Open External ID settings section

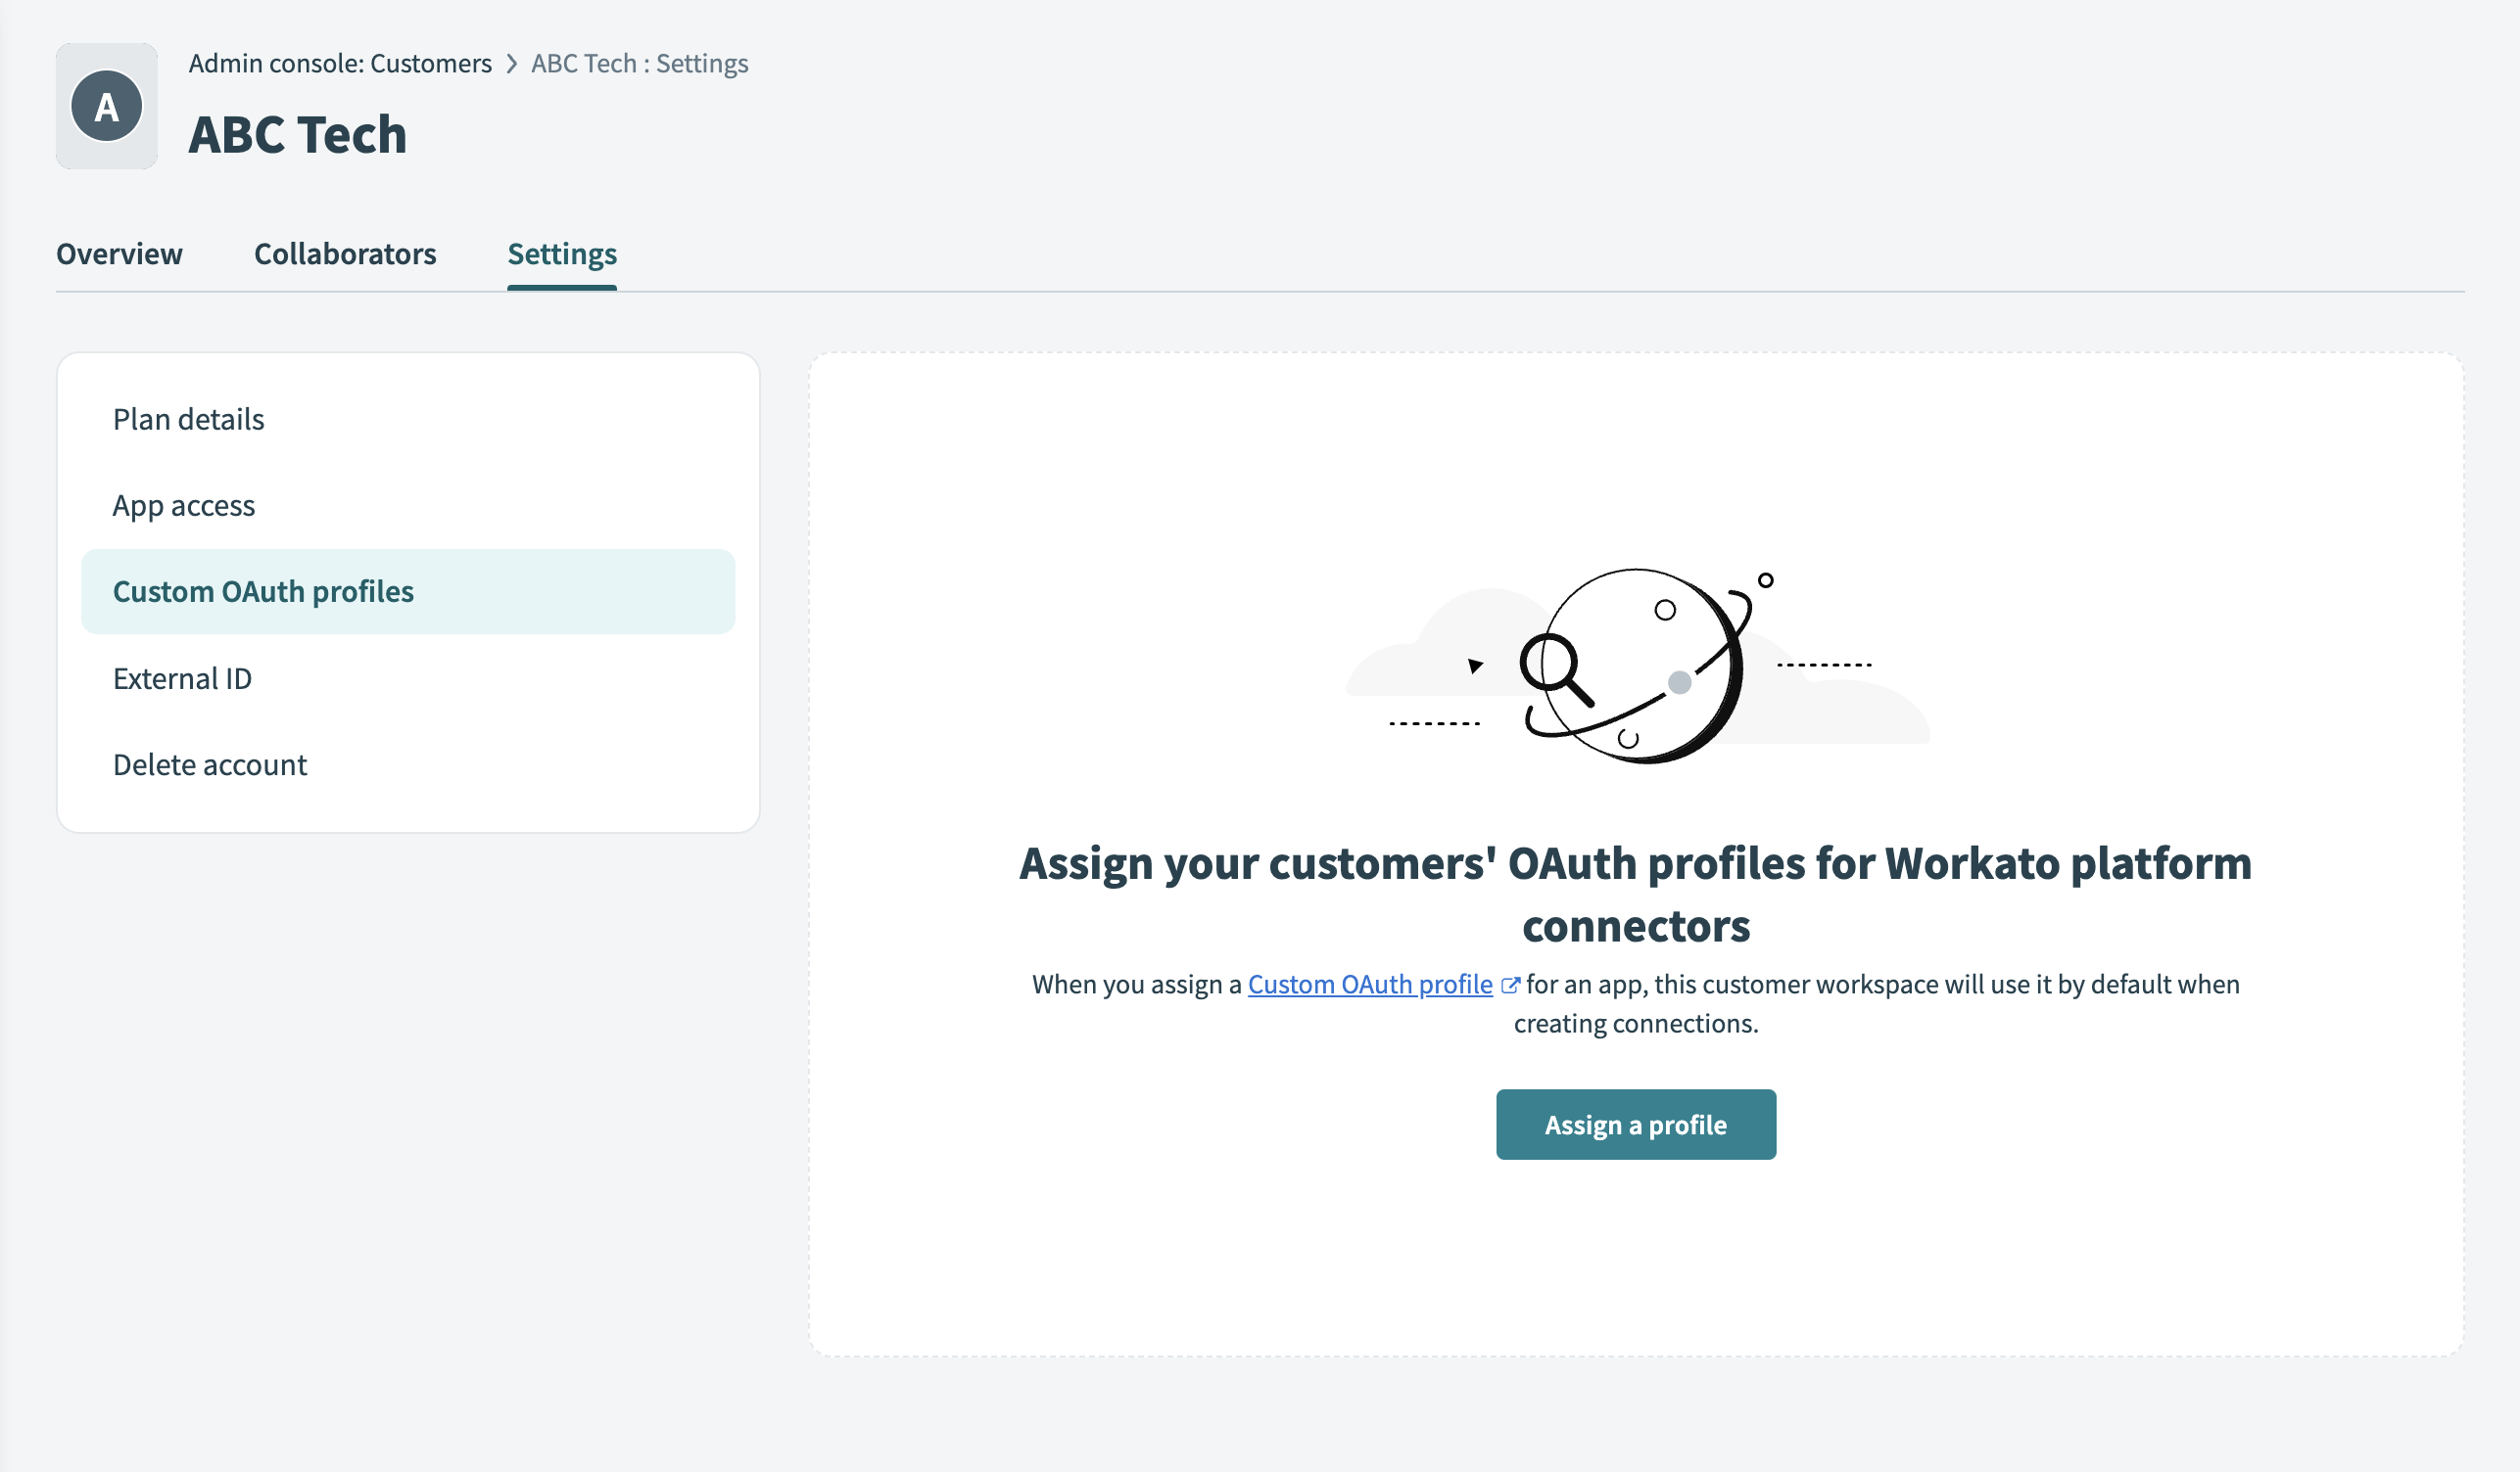click(408, 678)
